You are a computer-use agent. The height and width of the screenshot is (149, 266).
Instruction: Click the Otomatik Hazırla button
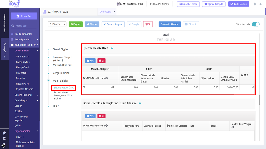tap(170, 24)
